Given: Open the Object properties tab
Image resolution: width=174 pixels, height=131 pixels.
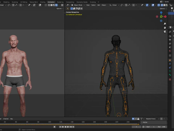Looking at the screenshot, I should point(170,60).
